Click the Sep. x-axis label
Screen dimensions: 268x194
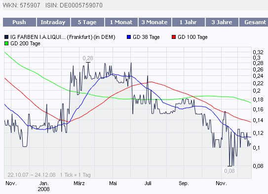184,183
